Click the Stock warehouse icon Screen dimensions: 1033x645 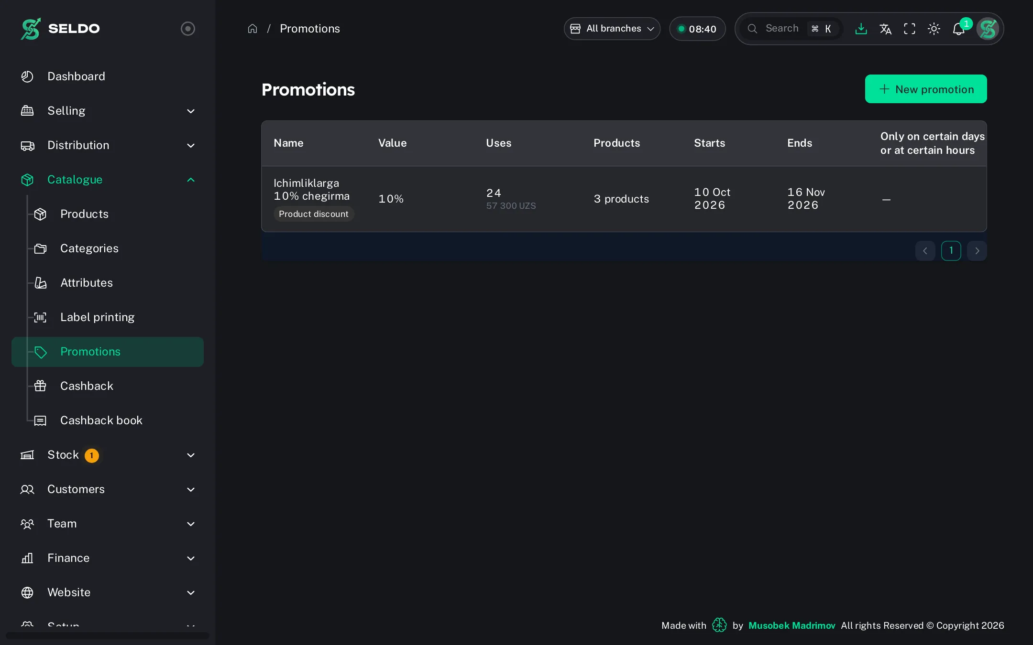[27, 455]
